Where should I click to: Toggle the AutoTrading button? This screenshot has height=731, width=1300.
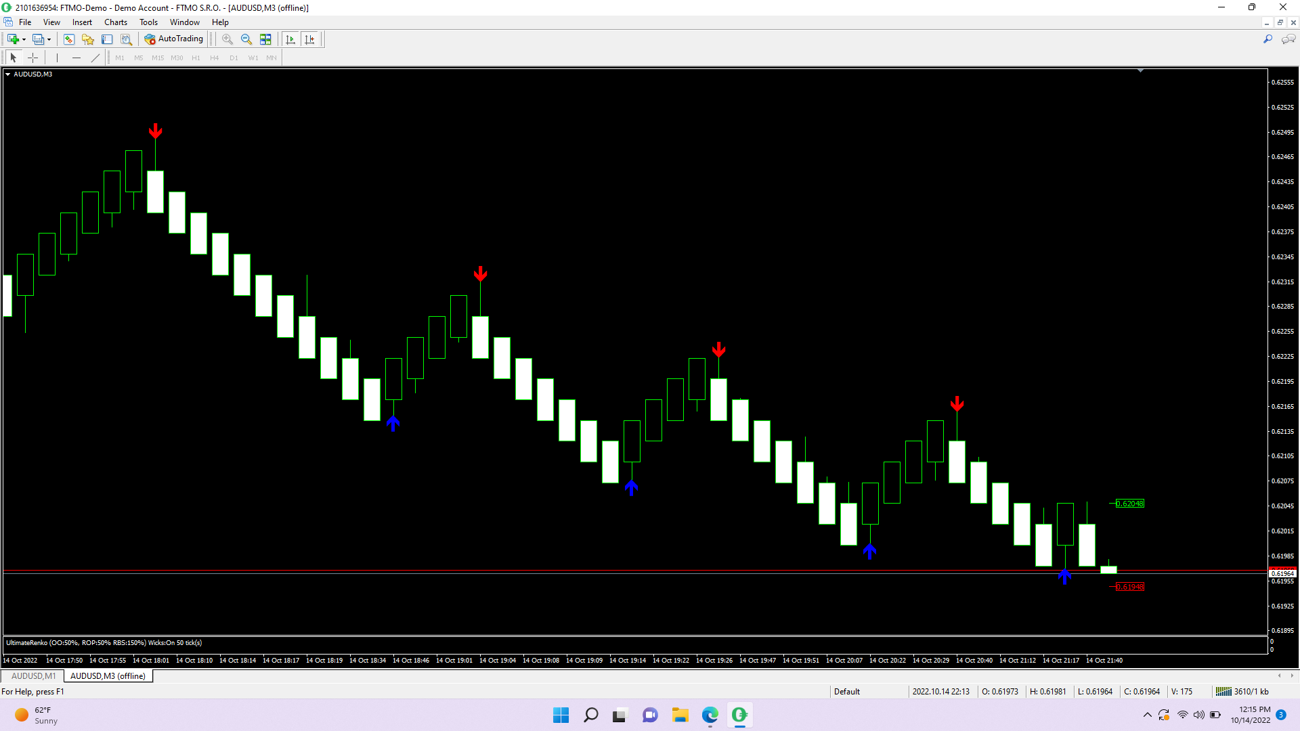(x=174, y=39)
